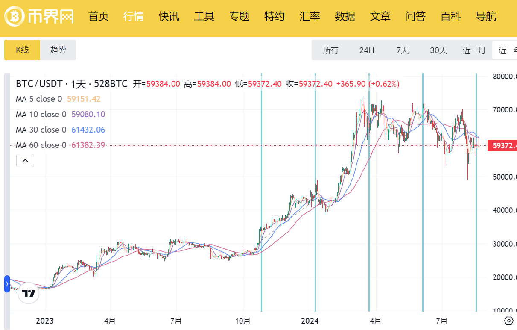Expand the left blue sidebar arrow

(6, 283)
